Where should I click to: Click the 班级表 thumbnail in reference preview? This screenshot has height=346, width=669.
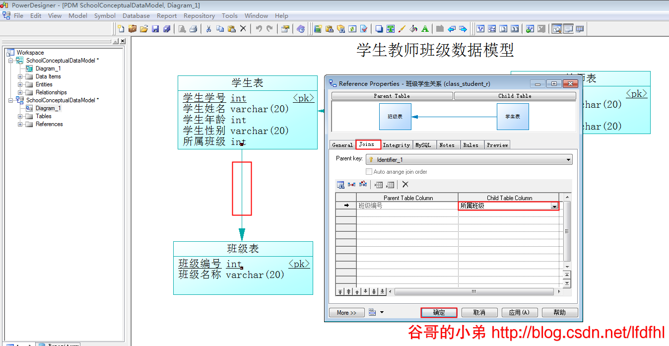point(395,116)
